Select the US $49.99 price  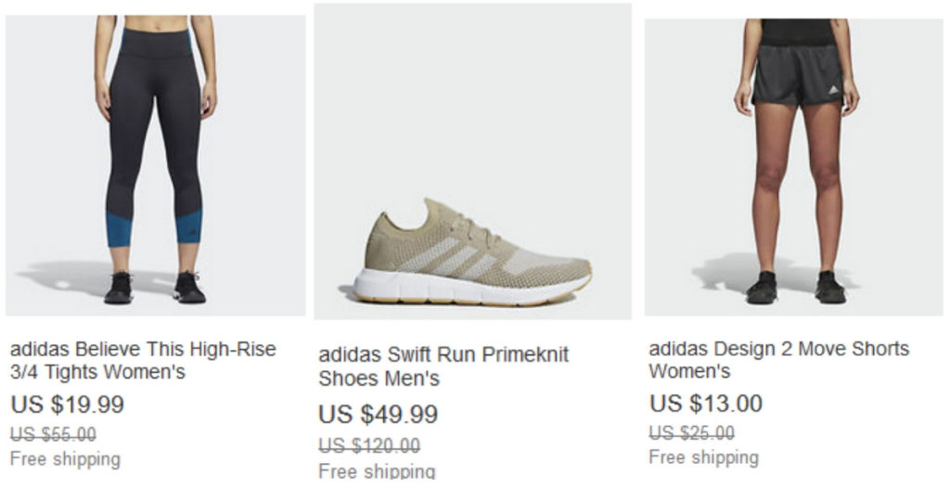378,414
